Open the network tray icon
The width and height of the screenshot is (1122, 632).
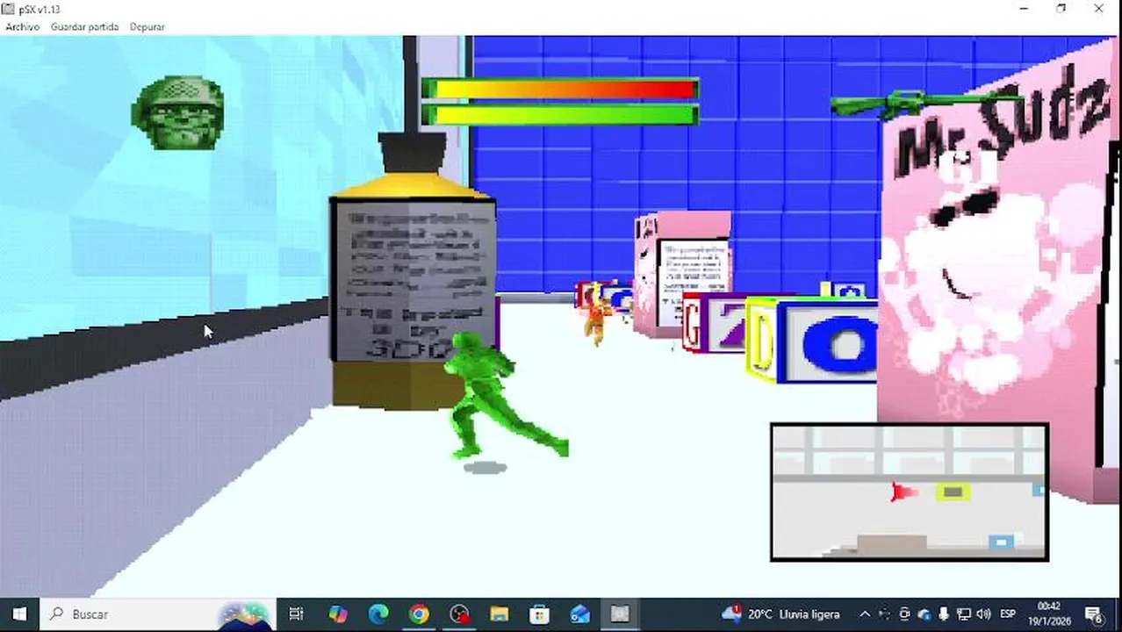pyautogui.click(x=963, y=614)
